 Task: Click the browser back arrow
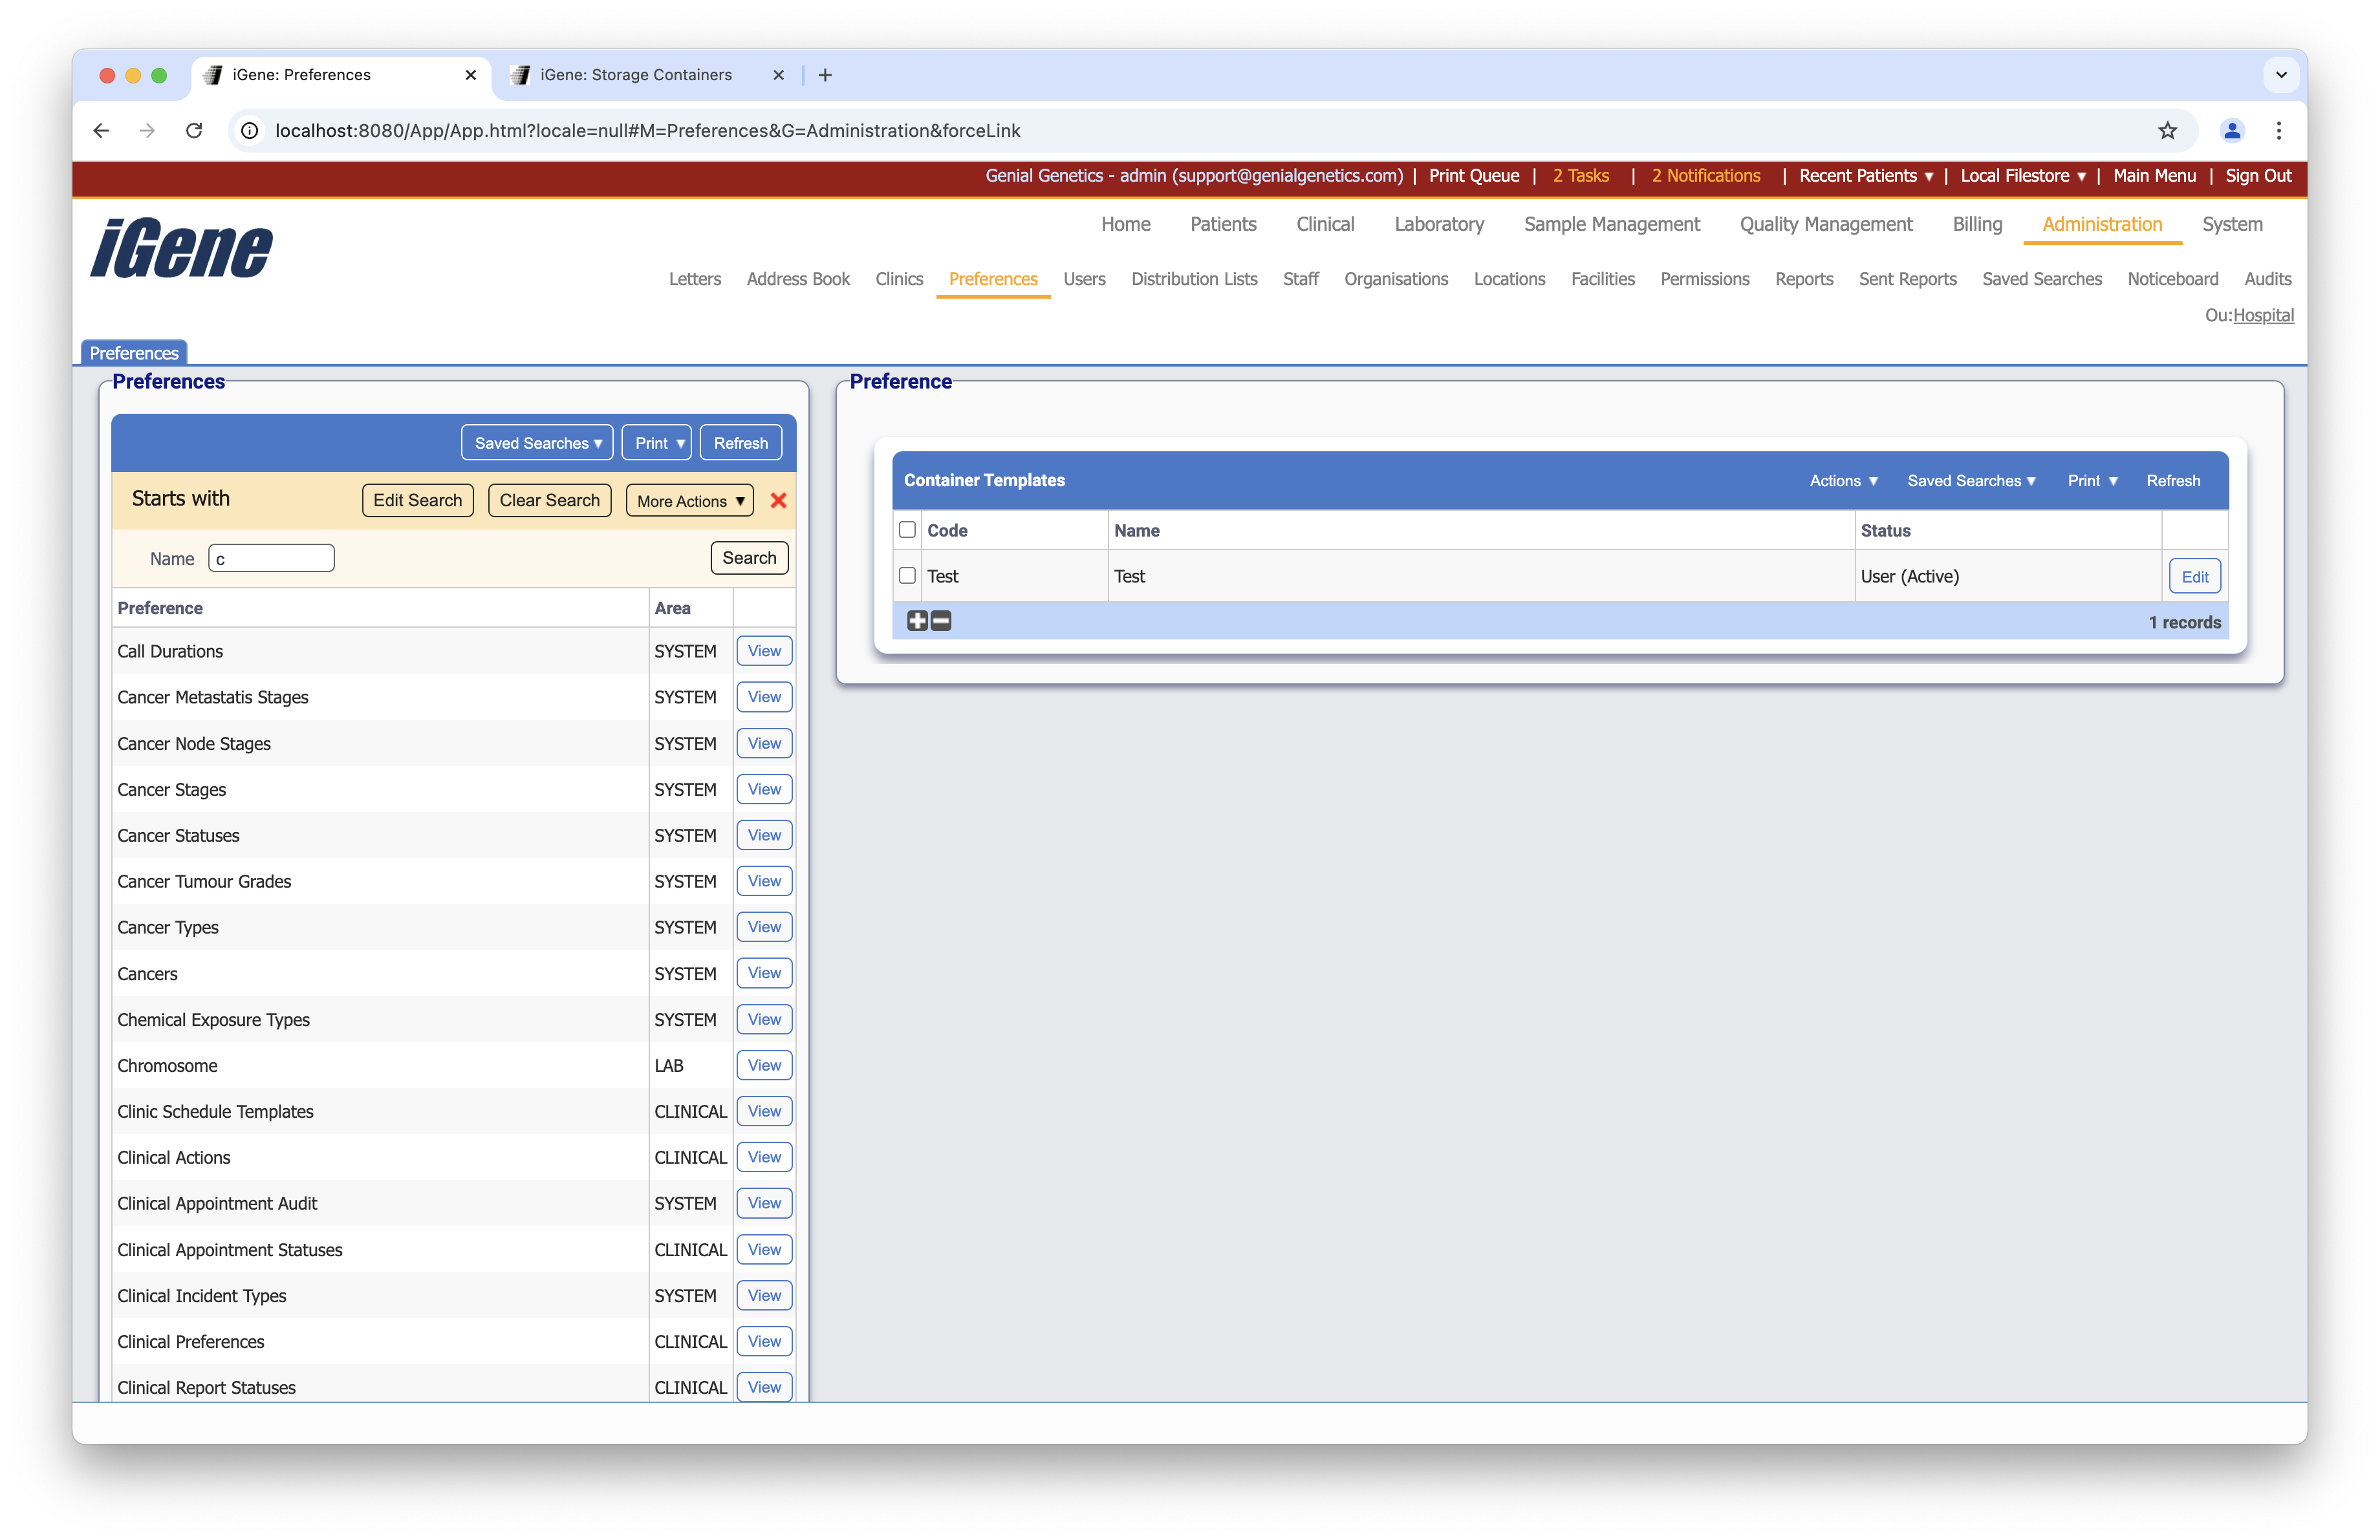tap(100, 131)
